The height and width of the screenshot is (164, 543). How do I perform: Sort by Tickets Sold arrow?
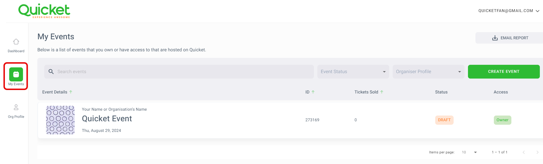pyautogui.click(x=382, y=92)
